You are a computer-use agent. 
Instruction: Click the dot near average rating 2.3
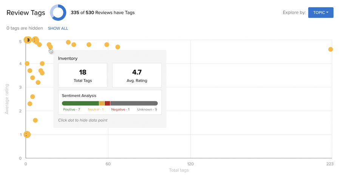tap(30, 104)
